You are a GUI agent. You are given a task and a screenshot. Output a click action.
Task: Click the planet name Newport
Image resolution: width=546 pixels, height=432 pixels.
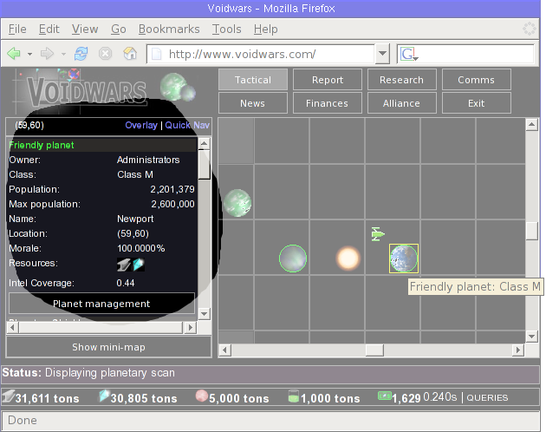coord(135,219)
